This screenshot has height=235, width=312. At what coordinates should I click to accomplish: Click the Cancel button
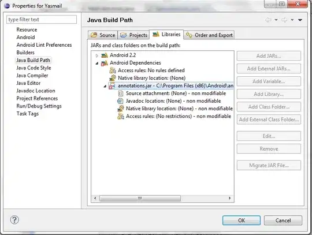(x=283, y=221)
